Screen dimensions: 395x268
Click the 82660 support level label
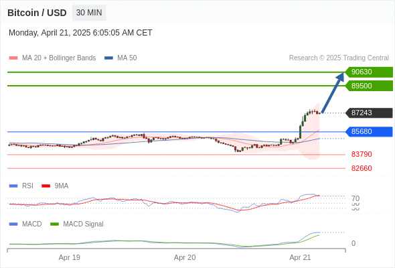[x=362, y=168]
